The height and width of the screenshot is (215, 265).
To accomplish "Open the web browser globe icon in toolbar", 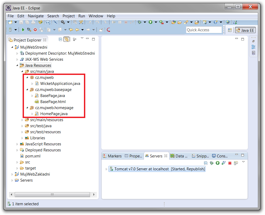I will 228,22.
